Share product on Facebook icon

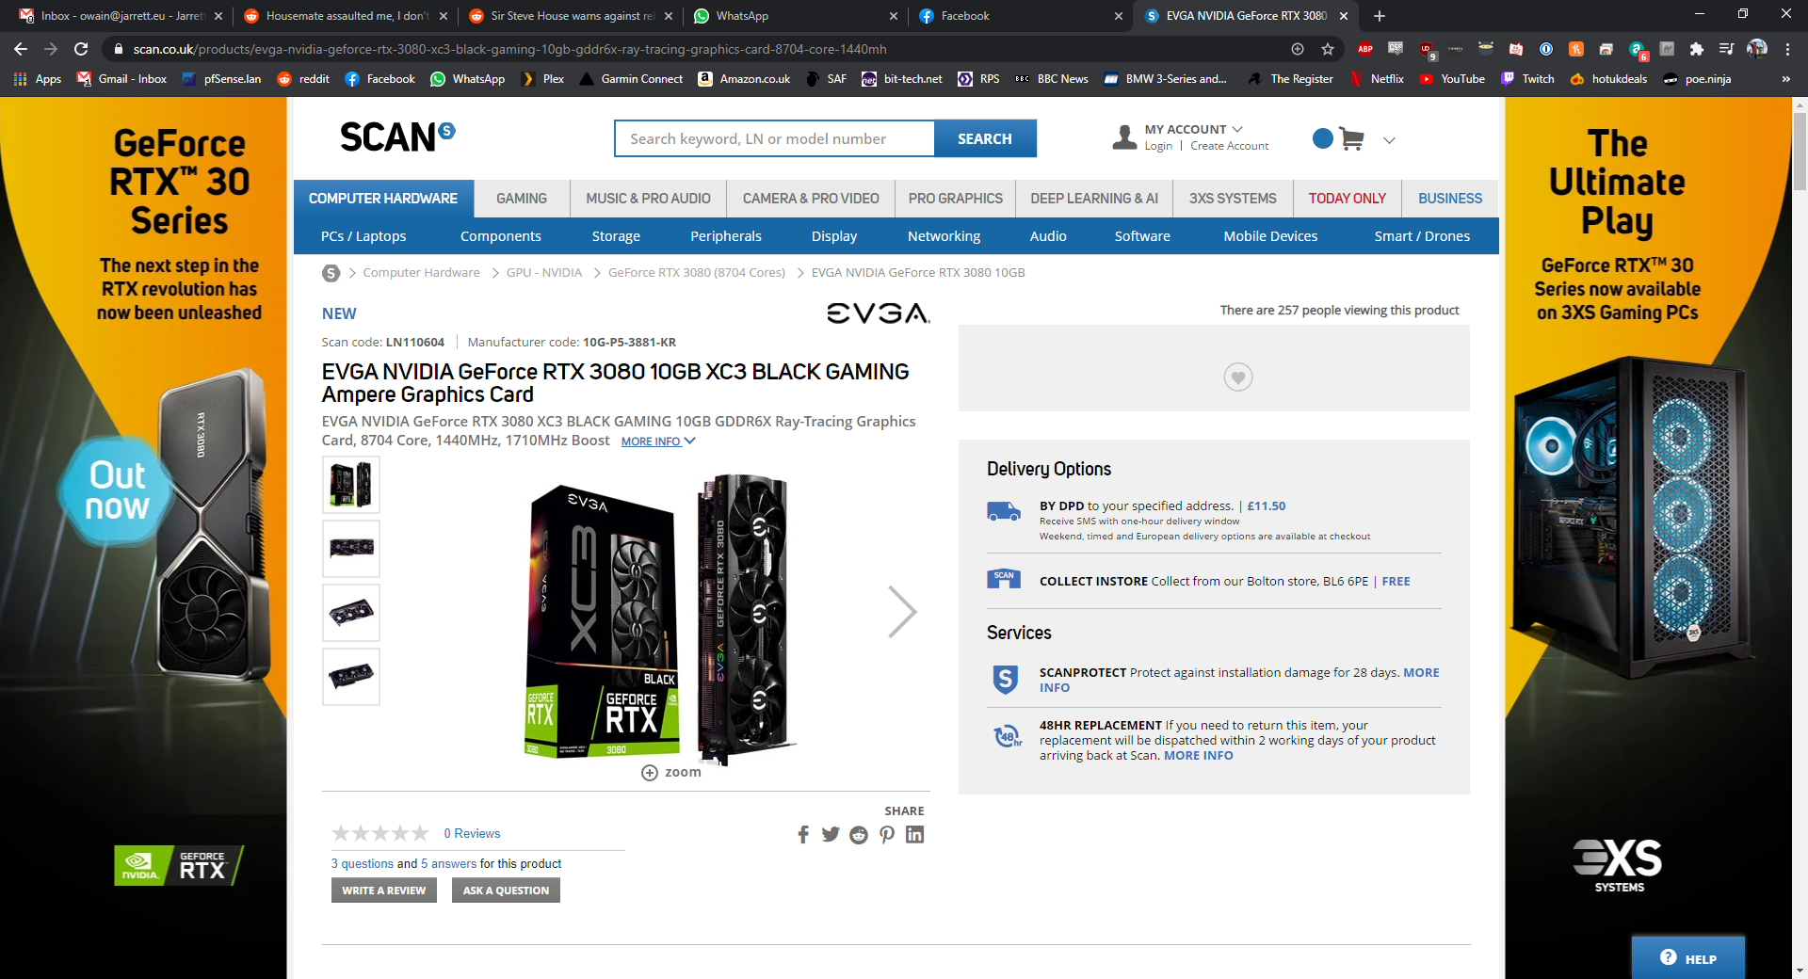click(x=803, y=835)
